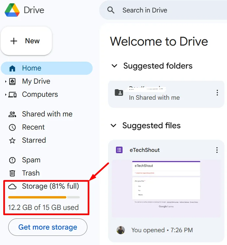
Task: Click the Spam icon in sidebar
Action: pos(12,160)
